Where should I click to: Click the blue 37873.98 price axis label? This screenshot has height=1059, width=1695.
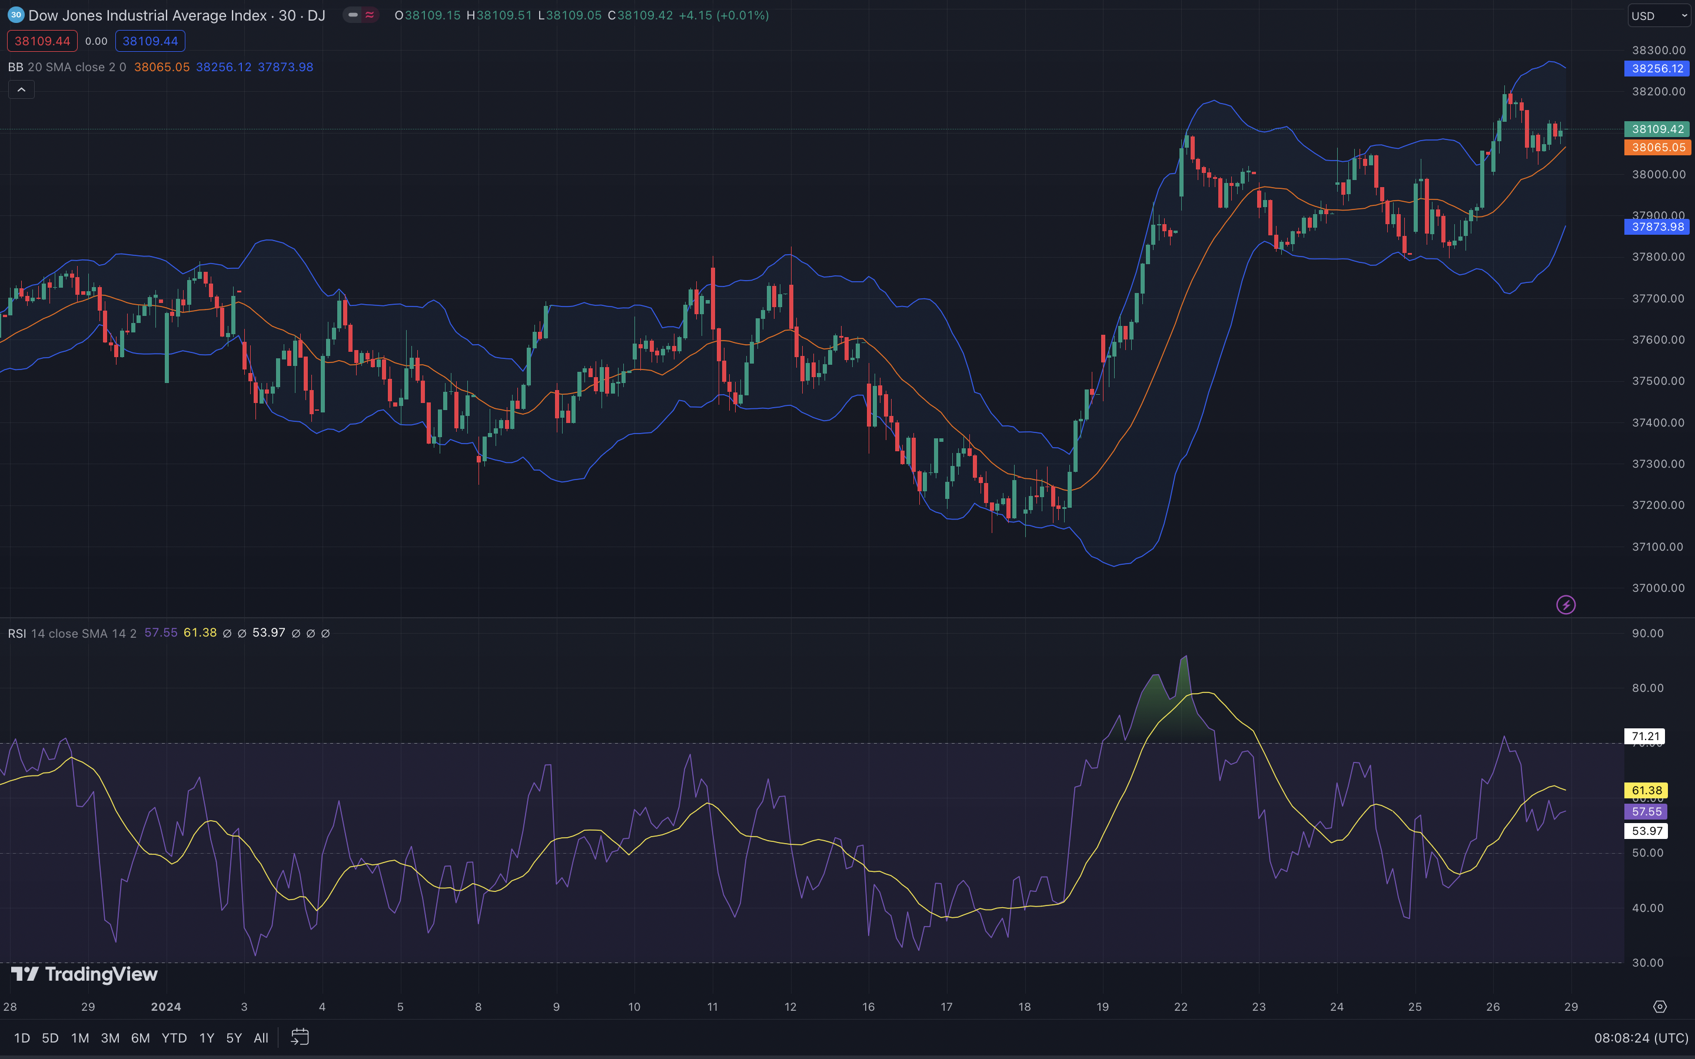coord(1657,227)
